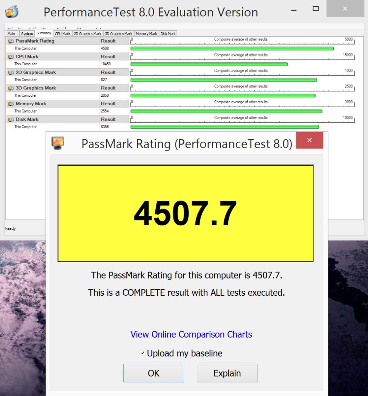This screenshot has height=396, width=368.
Task: Maximize the PerformanceTest main window
Action: click(316, 9)
